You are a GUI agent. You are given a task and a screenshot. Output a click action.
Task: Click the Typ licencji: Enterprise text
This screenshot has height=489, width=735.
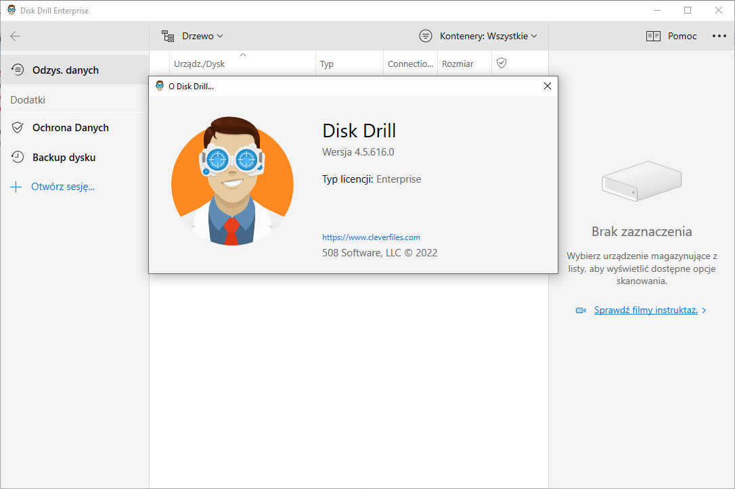tap(372, 179)
